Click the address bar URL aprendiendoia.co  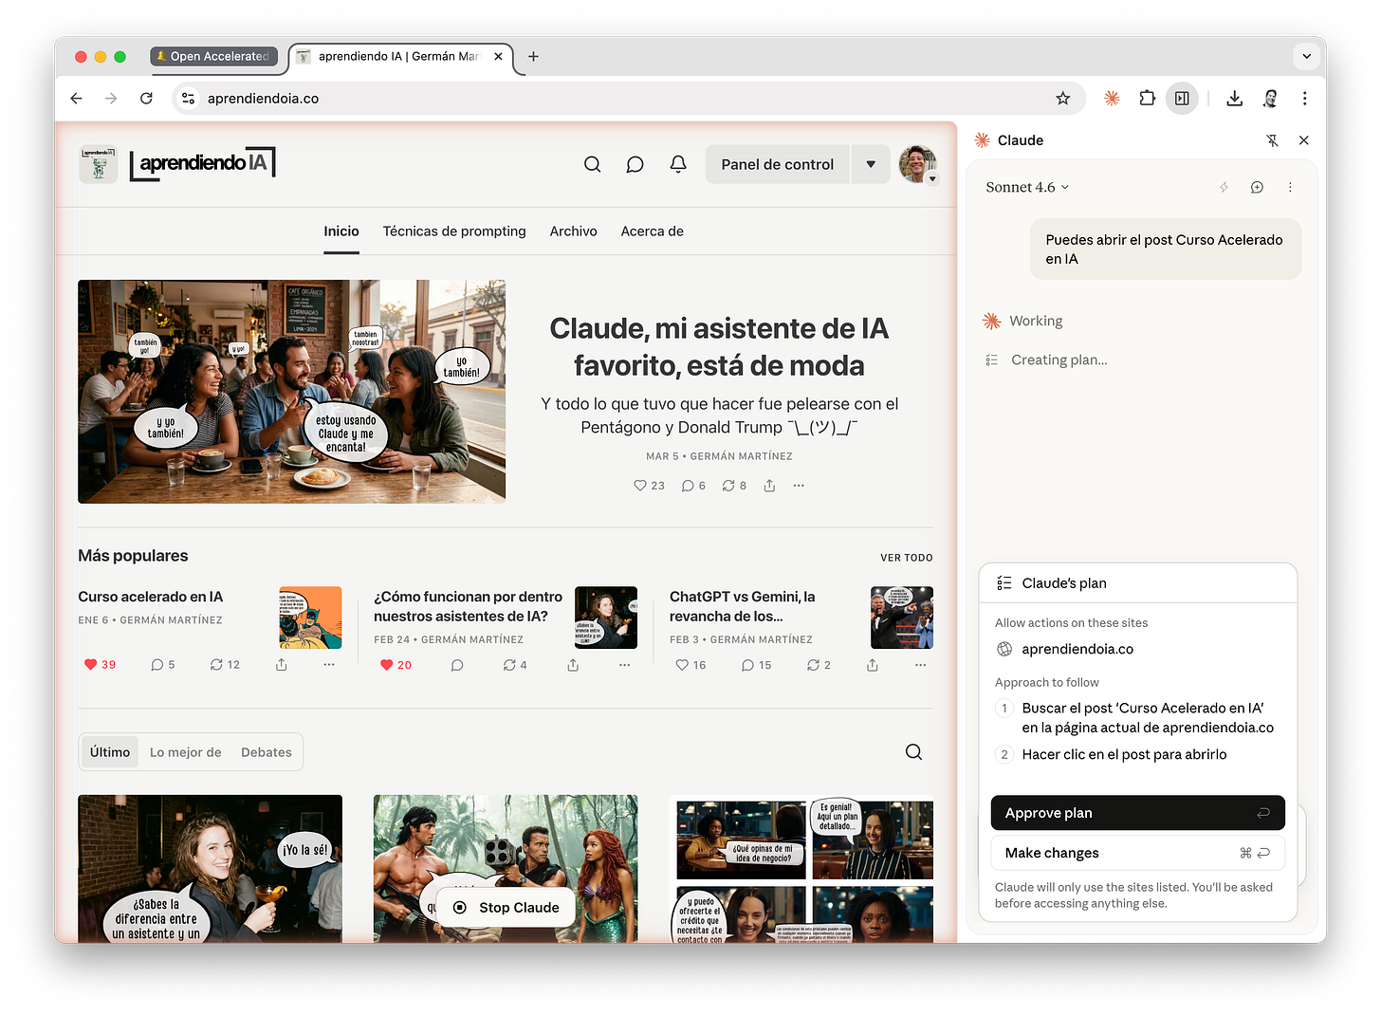coord(263,98)
